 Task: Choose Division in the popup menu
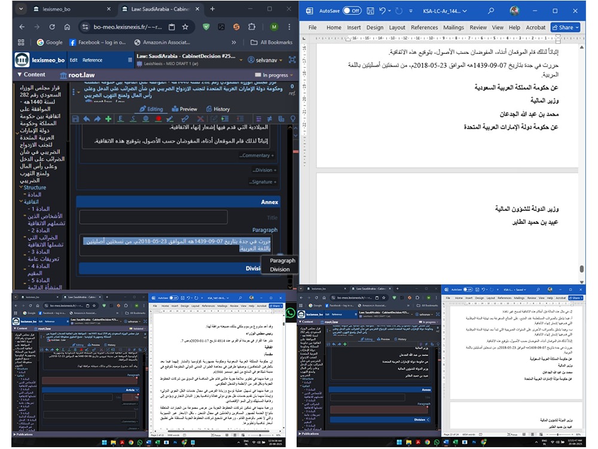pos(279,269)
